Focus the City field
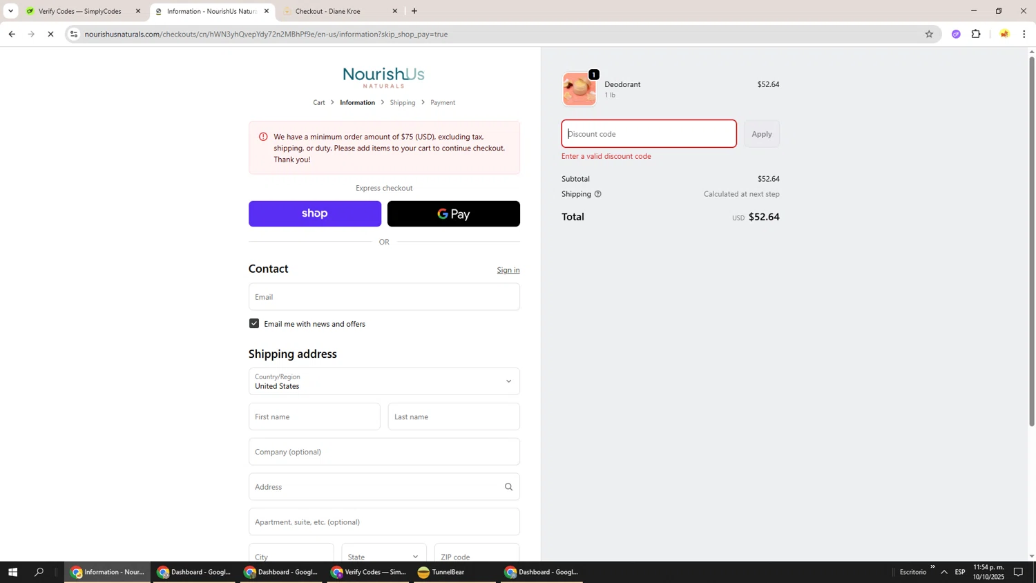1036x583 pixels. point(291,553)
